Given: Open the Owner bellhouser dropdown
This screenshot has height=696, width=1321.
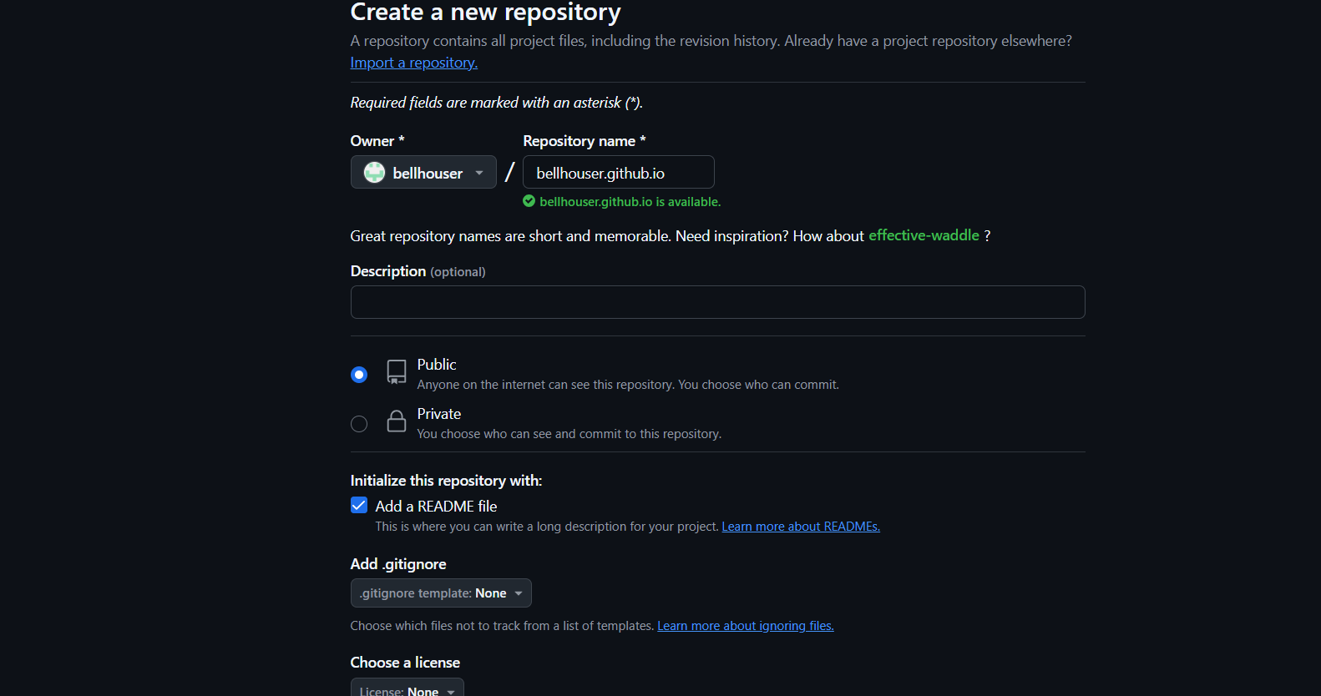Looking at the screenshot, I should (423, 173).
